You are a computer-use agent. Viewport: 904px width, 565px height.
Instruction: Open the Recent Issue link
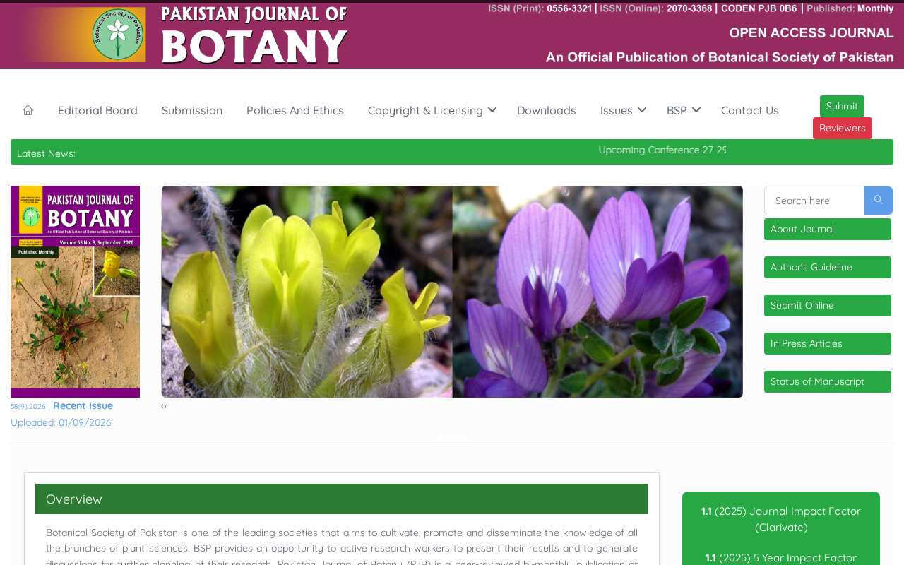pyautogui.click(x=83, y=405)
